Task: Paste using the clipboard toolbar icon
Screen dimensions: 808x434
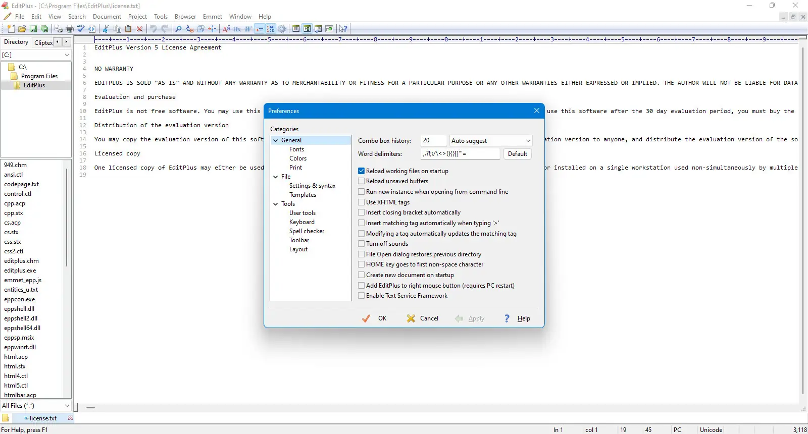Action: [128, 29]
